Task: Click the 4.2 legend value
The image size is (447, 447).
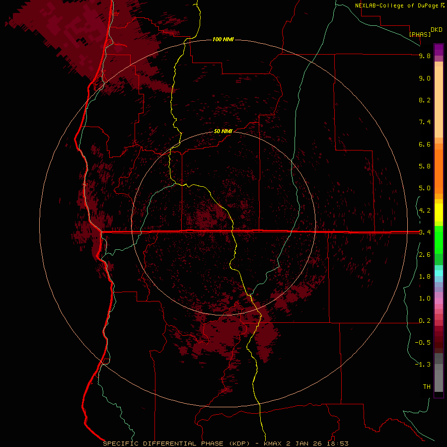Action: 425,211
